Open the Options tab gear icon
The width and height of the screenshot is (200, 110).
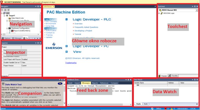(x=3, y=38)
